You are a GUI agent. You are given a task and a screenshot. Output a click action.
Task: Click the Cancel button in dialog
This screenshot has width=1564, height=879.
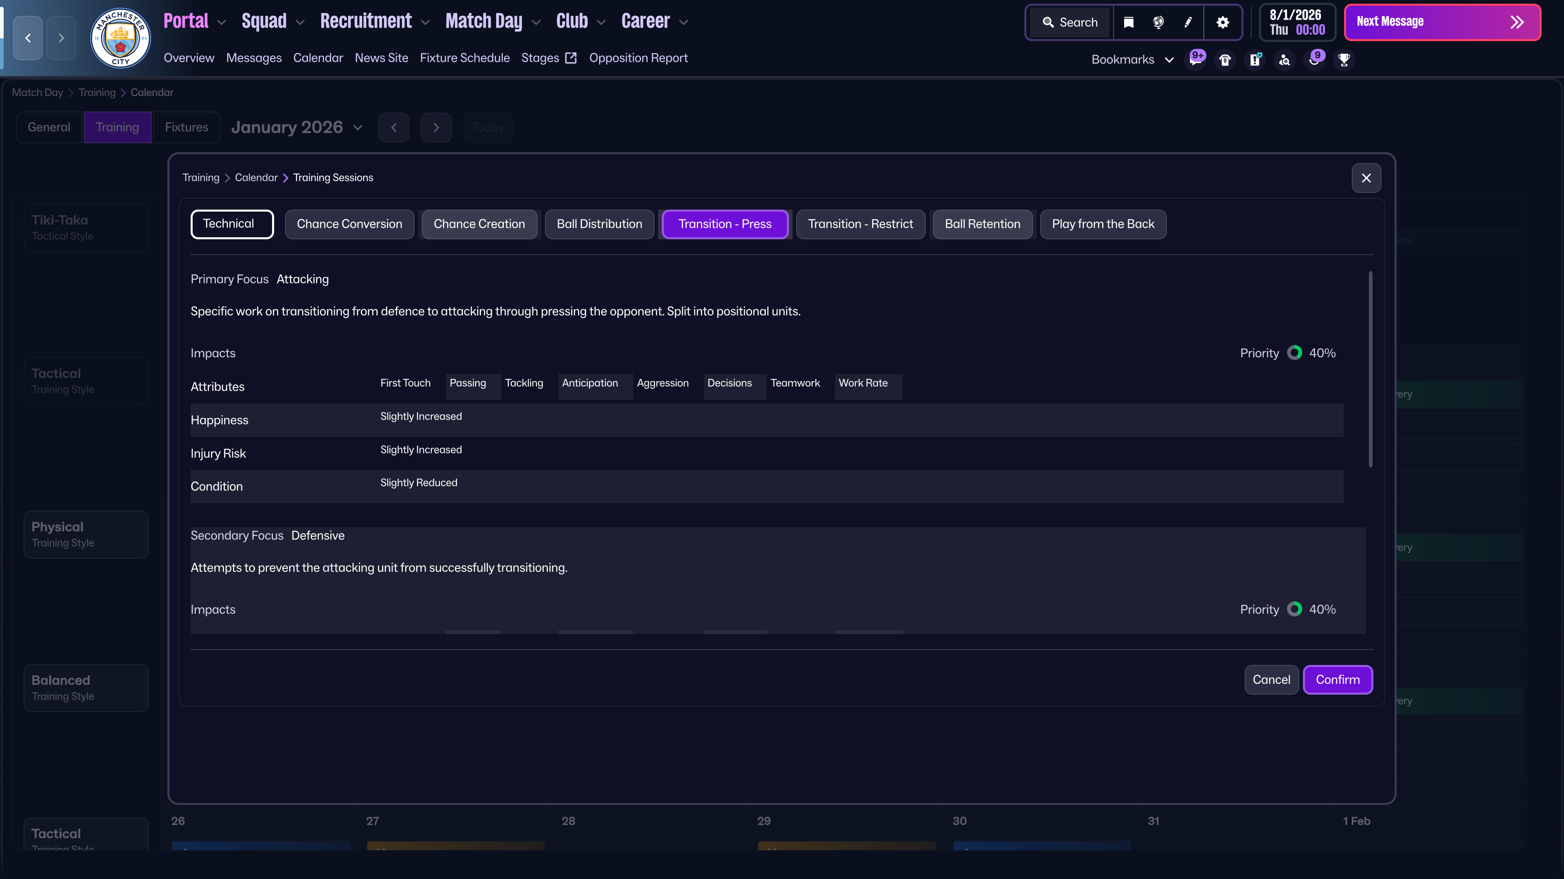[x=1271, y=680]
